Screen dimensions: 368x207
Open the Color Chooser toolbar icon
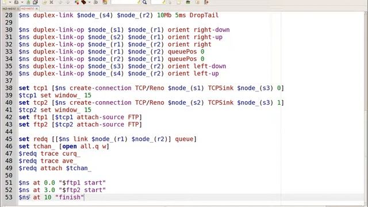tap(105, 2)
